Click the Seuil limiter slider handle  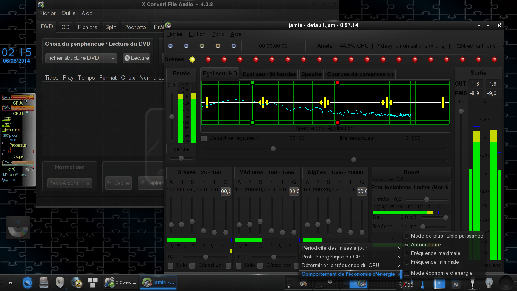pyautogui.click(x=446, y=217)
